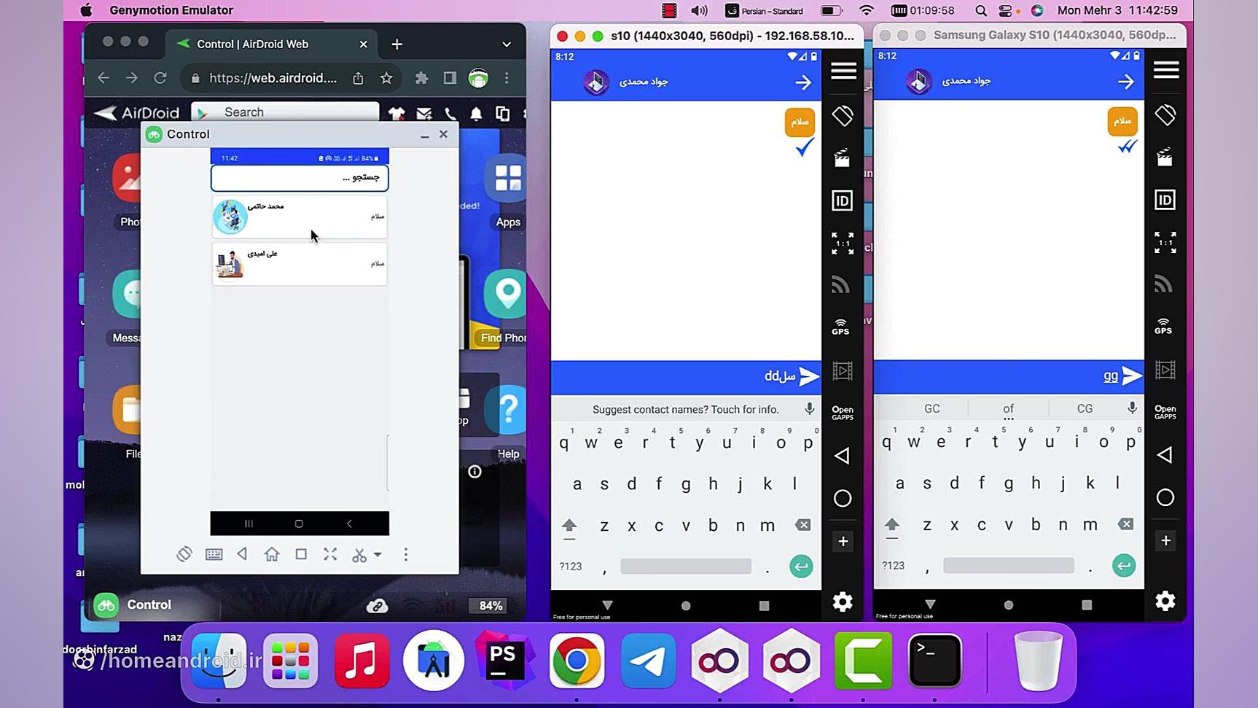This screenshot has width=1258, height=708.
Task: Click the AirDroid search field
Action: click(x=285, y=112)
